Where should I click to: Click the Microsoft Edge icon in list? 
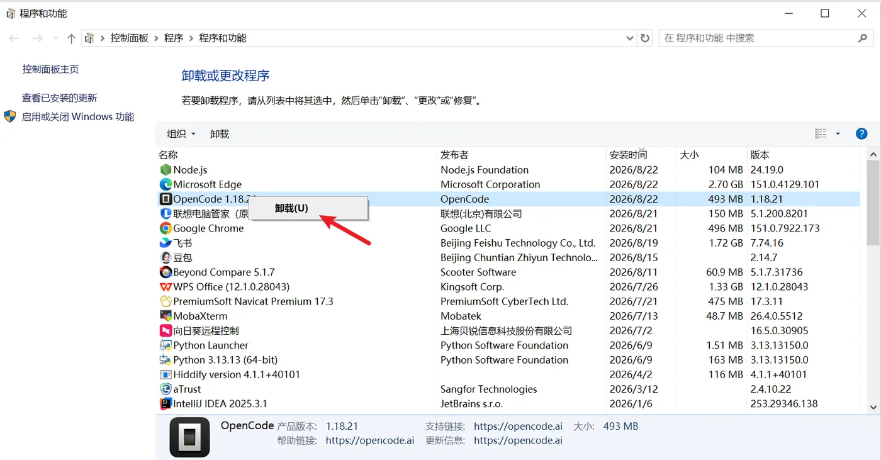pos(166,184)
